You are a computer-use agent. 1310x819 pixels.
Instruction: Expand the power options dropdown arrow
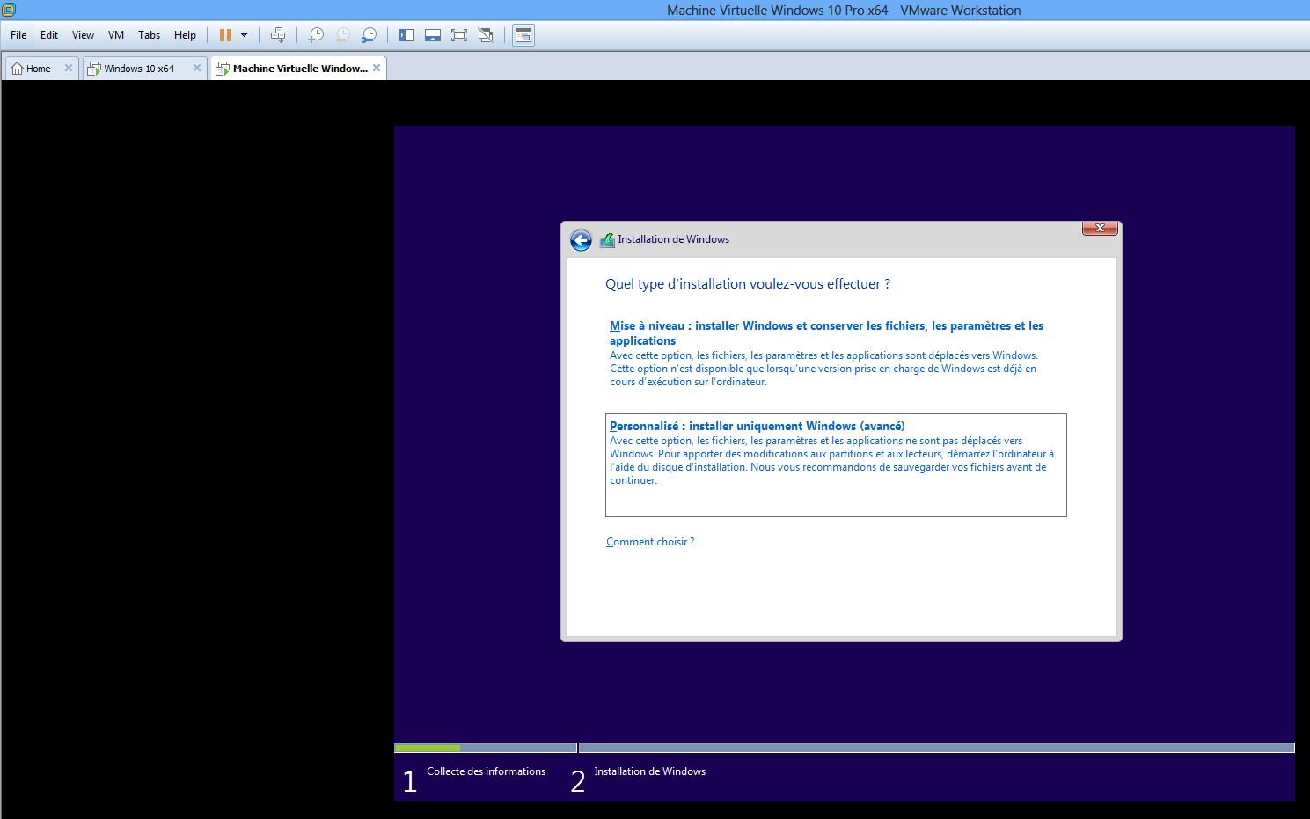coord(244,35)
